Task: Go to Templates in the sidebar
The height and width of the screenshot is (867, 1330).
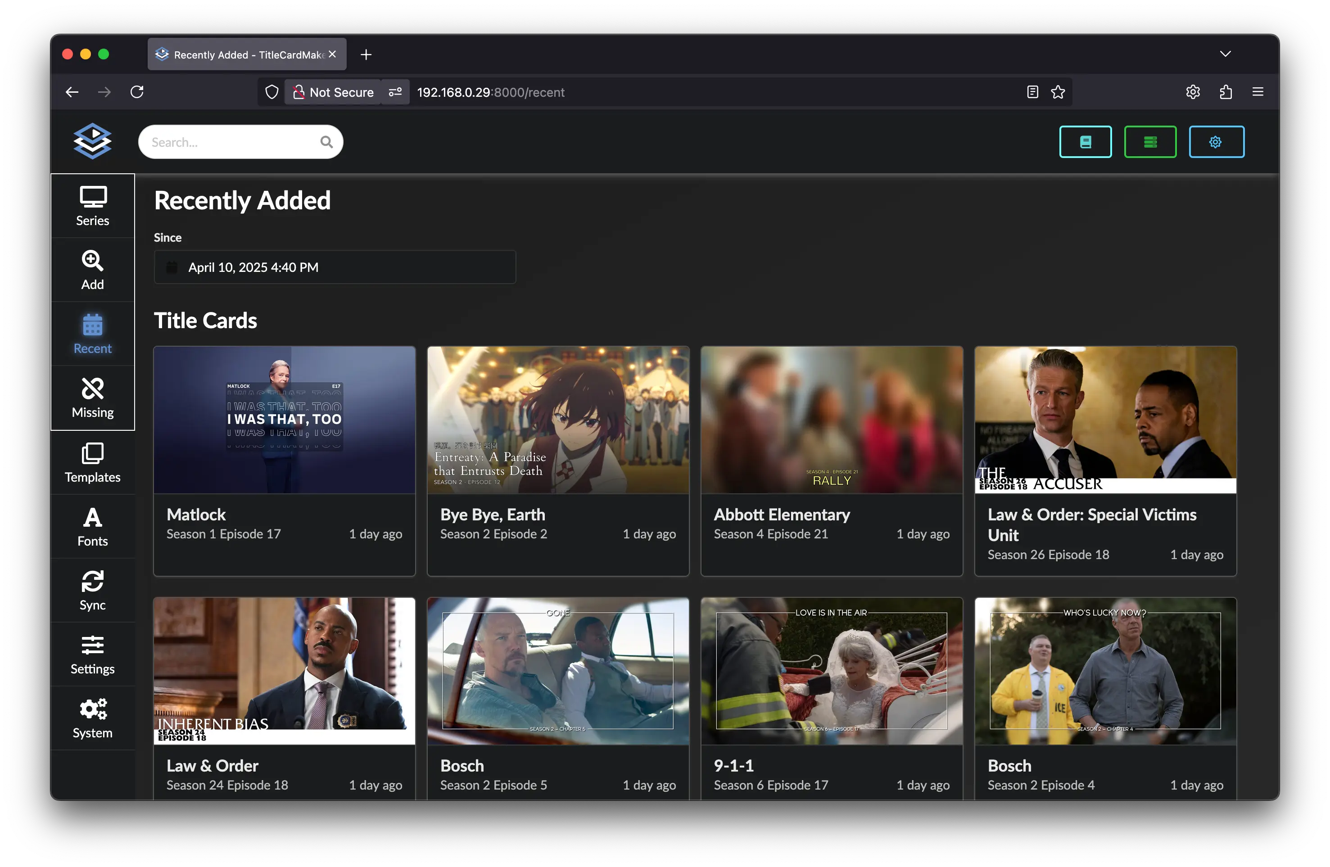Action: tap(93, 463)
